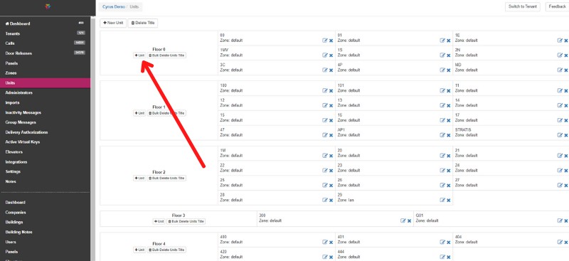Delete unit 20 via the X icon

click(x=449, y=156)
